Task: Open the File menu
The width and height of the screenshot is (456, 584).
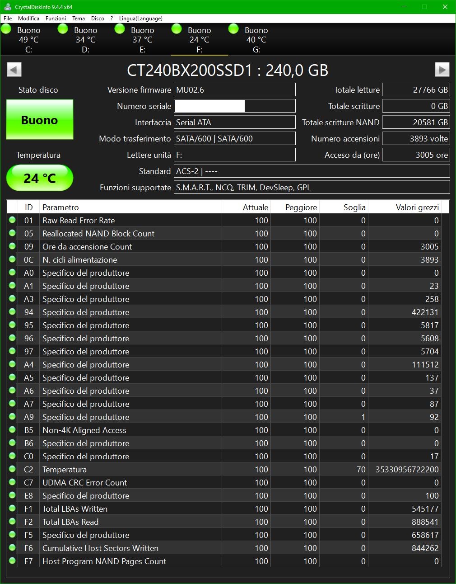Action: click(x=8, y=19)
